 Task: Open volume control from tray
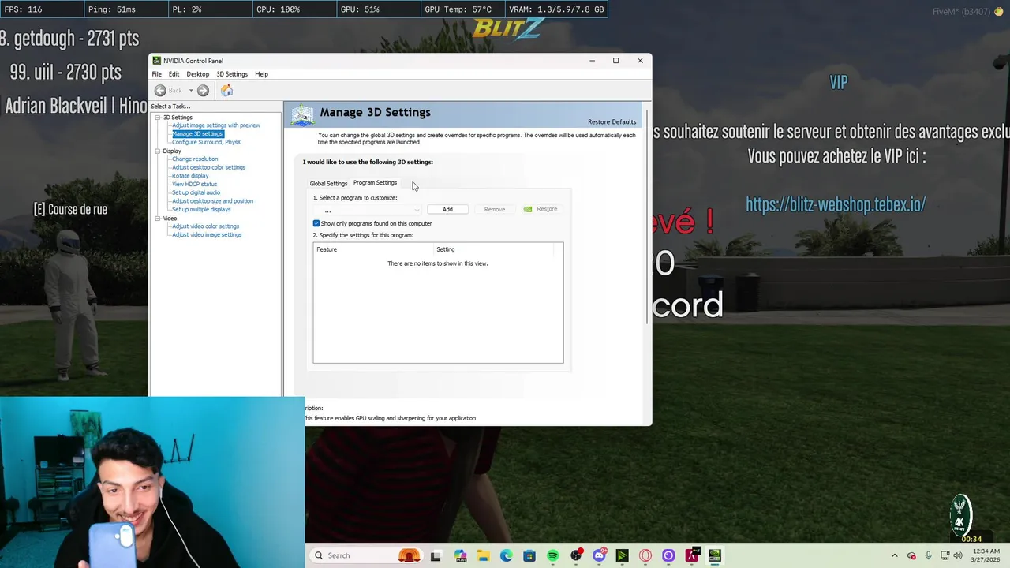(959, 556)
